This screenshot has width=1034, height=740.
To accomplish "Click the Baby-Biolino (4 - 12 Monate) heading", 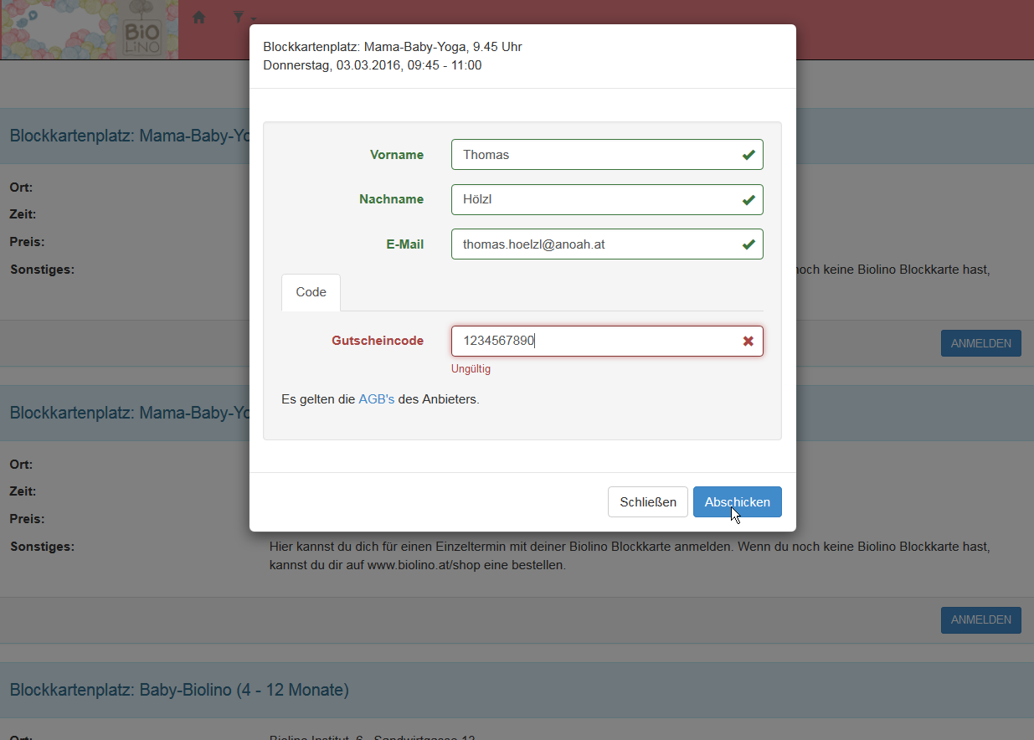I will (179, 690).
